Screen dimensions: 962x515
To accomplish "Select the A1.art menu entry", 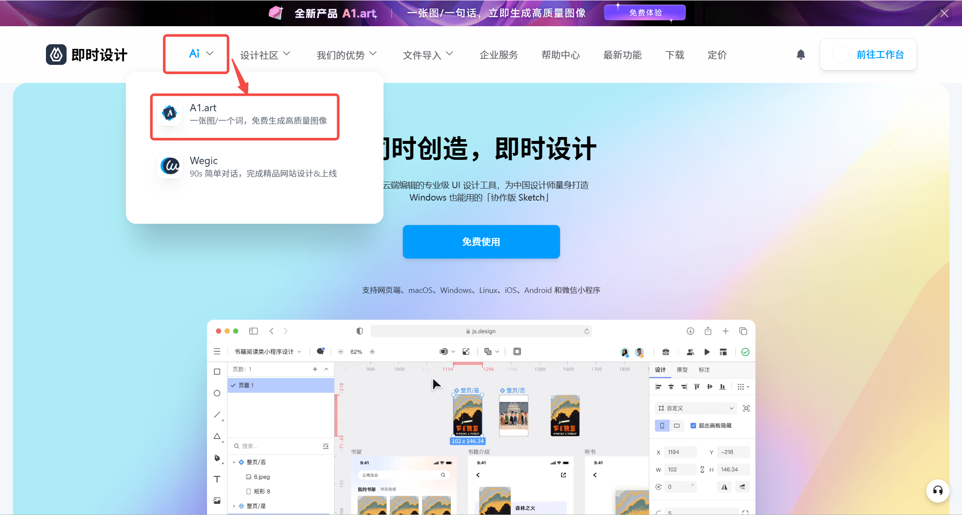I will pos(245,114).
